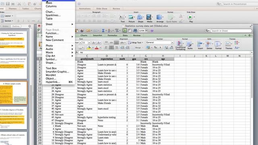Open the Animations tab in PowerPoint
Screen dimensions: 258x145
pyautogui.click(x=85, y=8)
